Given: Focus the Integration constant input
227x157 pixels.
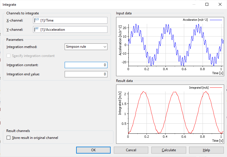Looking at the screenshot, I should 86,65.
